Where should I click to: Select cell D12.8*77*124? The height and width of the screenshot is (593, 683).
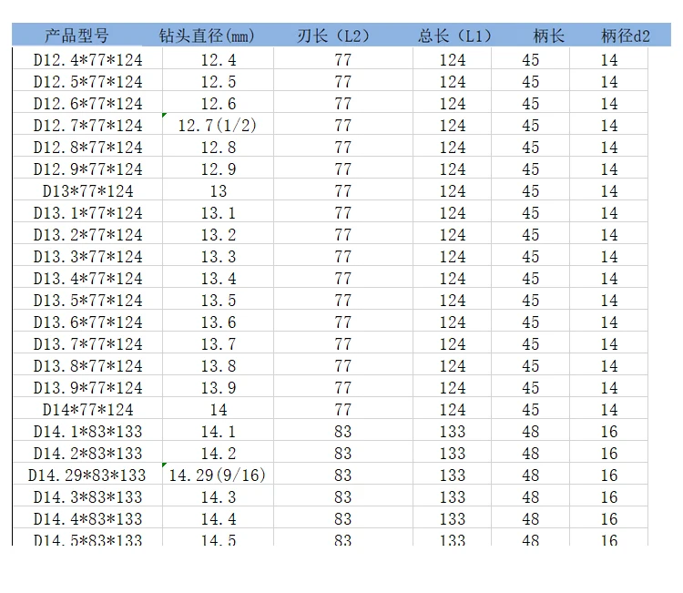tap(87, 148)
